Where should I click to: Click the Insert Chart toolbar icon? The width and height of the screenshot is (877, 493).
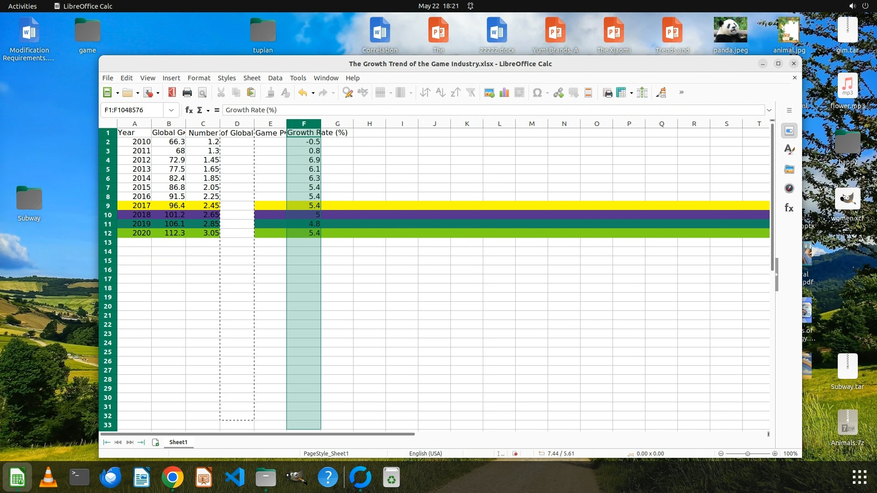click(504, 93)
